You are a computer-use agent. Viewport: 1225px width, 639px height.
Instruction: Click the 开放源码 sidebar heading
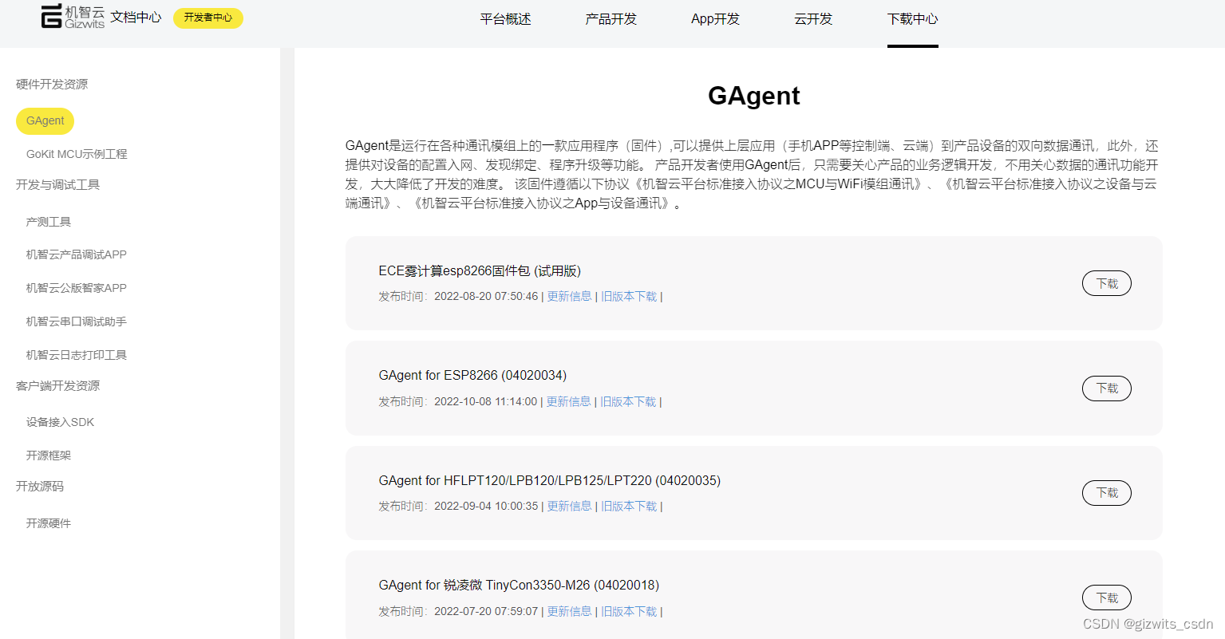[x=40, y=487]
